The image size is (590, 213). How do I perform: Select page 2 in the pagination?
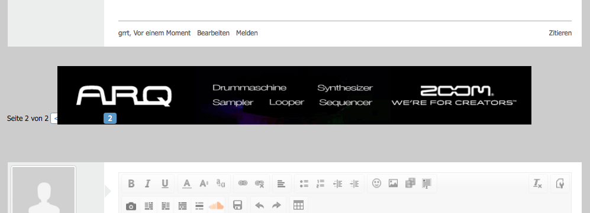pyautogui.click(x=110, y=119)
